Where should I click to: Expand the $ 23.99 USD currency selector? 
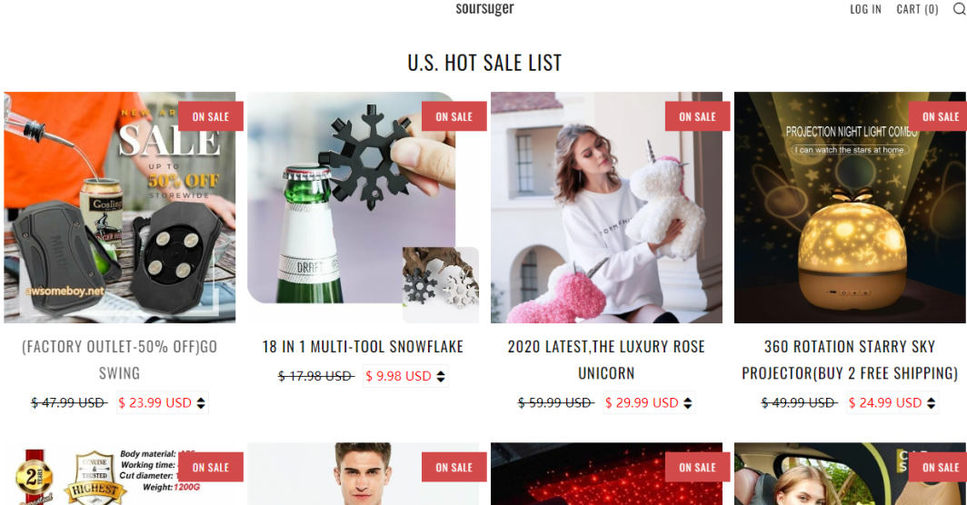coord(163,402)
